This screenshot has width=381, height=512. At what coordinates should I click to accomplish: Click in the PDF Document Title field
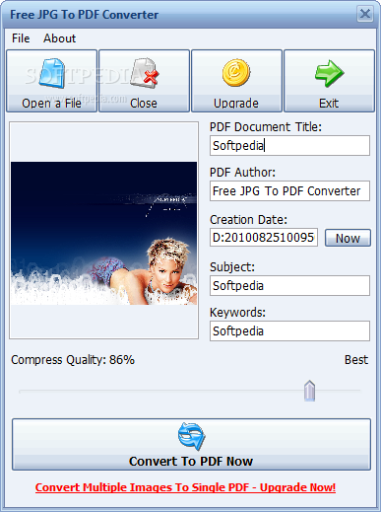pyautogui.click(x=289, y=145)
